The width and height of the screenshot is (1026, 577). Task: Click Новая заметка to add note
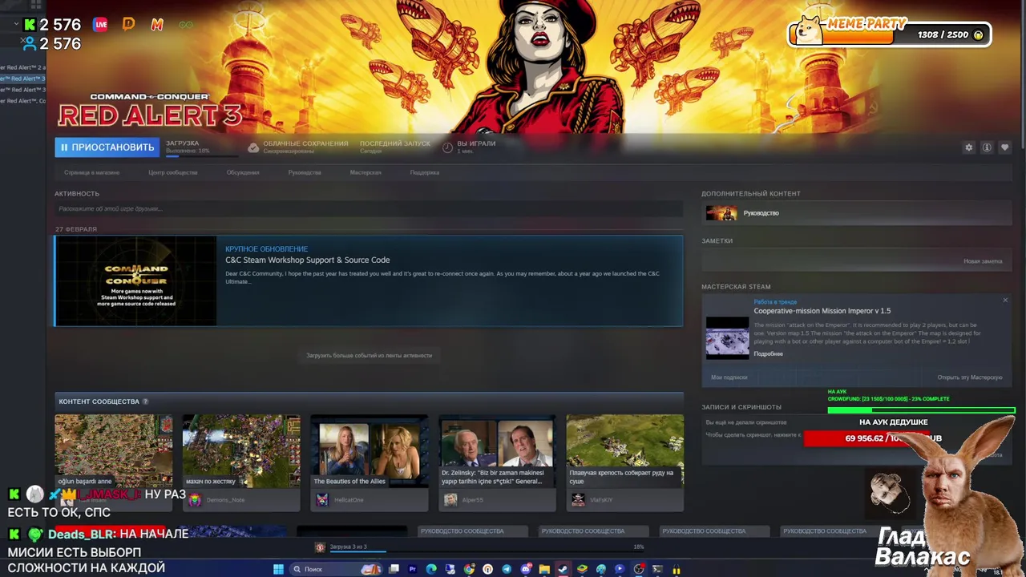tap(983, 261)
